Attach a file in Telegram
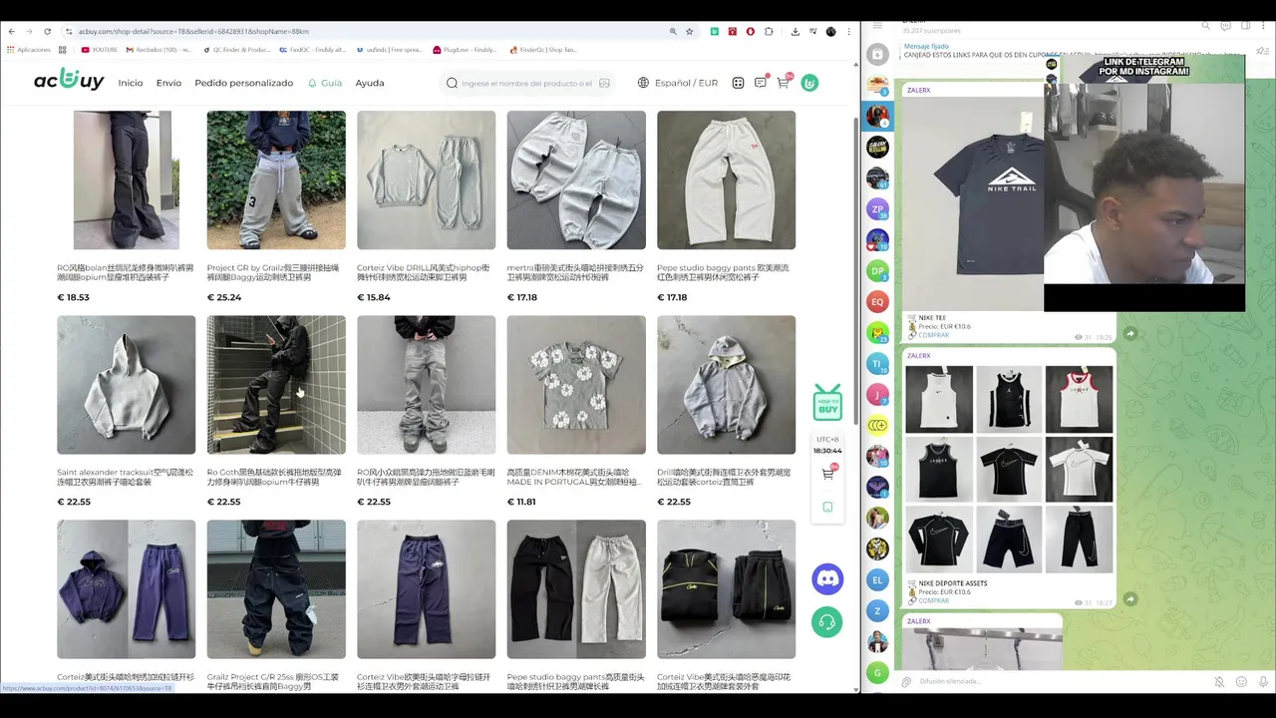The image size is (1276, 718). 906,682
